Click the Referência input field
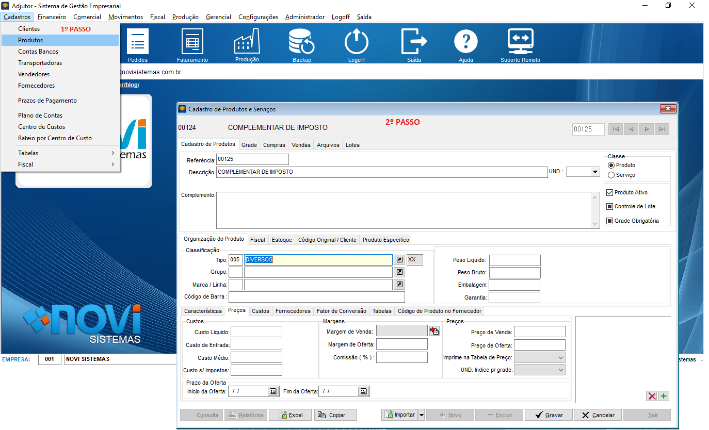Image resolution: width=709 pixels, height=430 pixels. coord(252,159)
